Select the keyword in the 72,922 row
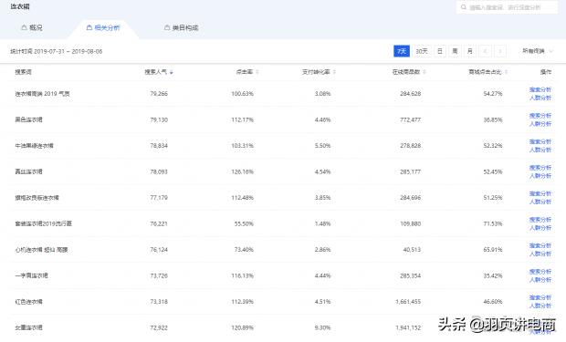This screenshot has height=342, width=566. point(28,327)
